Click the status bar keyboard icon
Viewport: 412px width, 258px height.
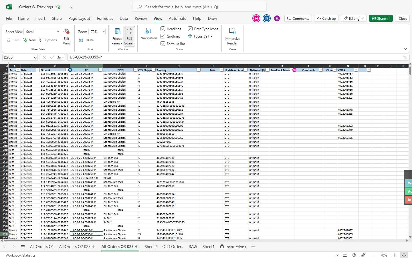coord(345,255)
